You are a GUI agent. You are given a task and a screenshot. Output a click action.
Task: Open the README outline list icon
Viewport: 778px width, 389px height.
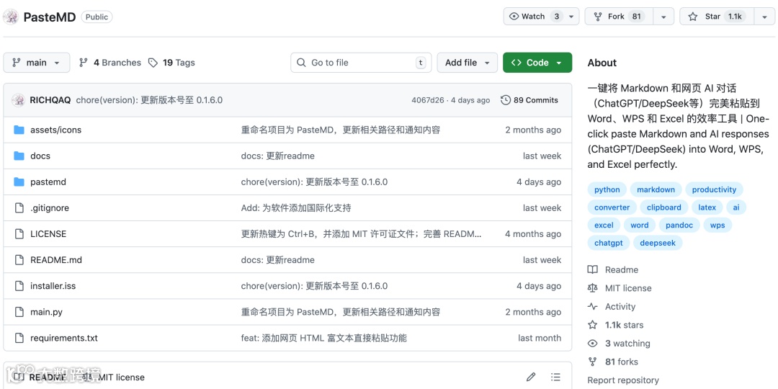pos(555,377)
